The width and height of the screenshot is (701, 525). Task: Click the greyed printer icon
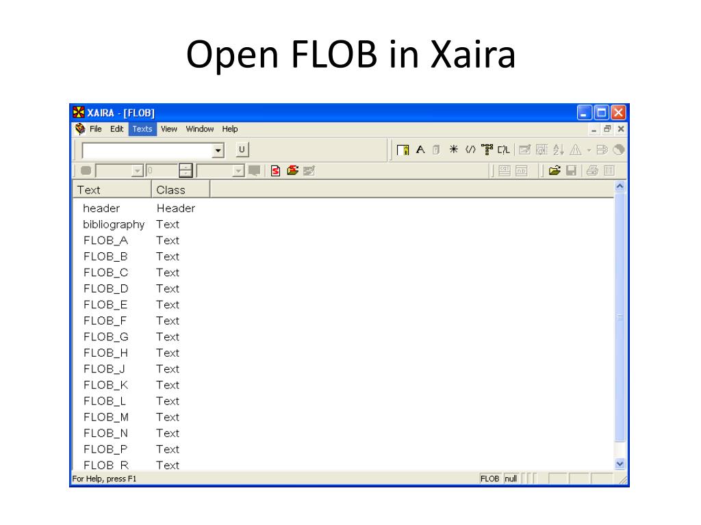592,170
